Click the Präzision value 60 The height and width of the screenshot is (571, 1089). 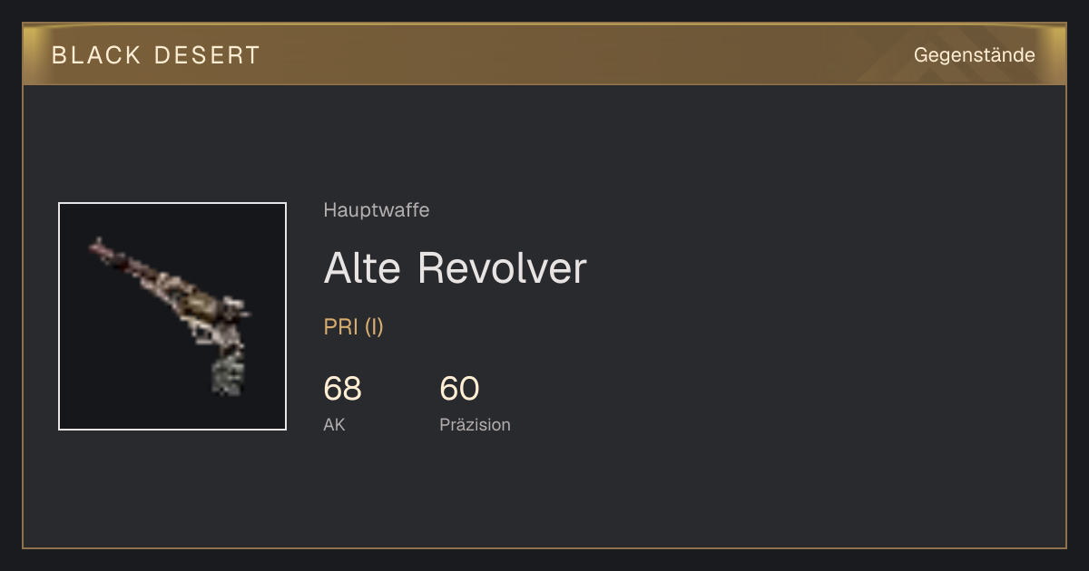459,389
